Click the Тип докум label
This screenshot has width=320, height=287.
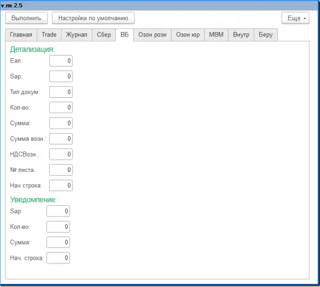pos(25,92)
